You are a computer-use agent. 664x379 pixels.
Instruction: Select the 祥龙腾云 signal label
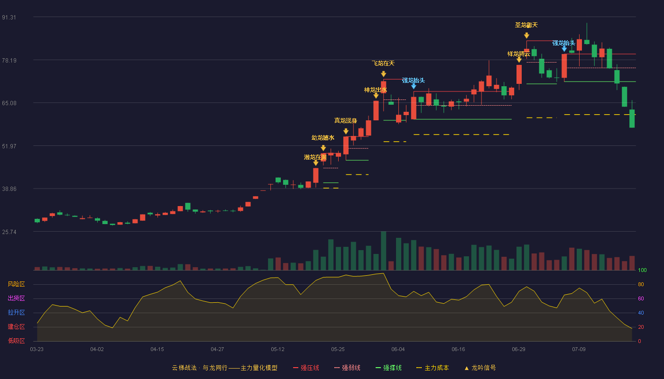519,54
